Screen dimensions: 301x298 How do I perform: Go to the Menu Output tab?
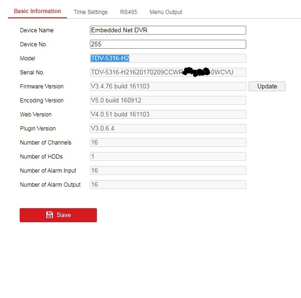(166, 12)
